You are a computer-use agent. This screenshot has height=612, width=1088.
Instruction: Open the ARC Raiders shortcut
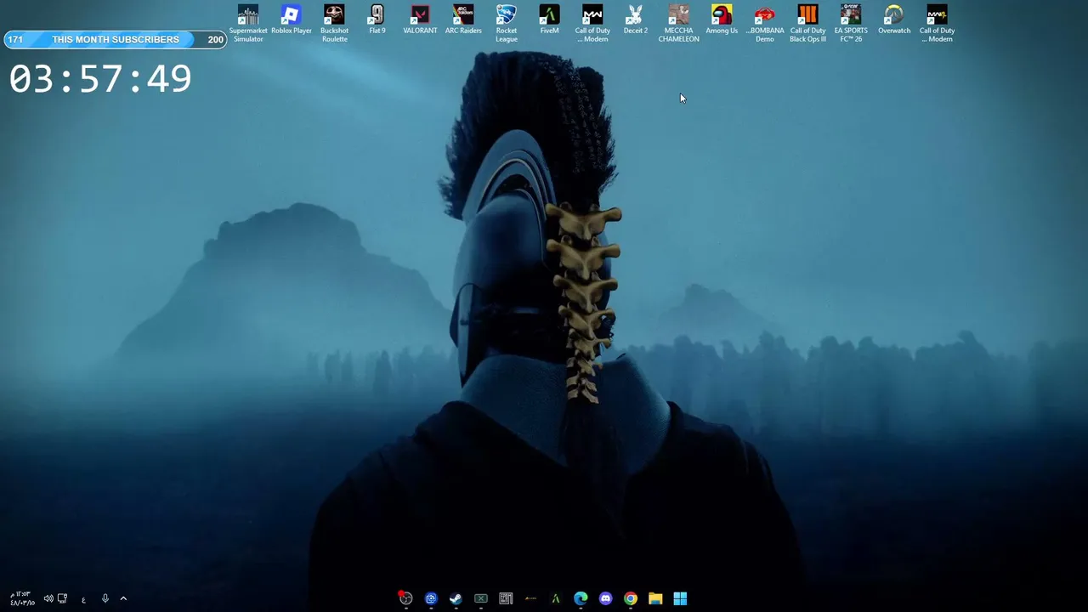(x=463, y=20)
